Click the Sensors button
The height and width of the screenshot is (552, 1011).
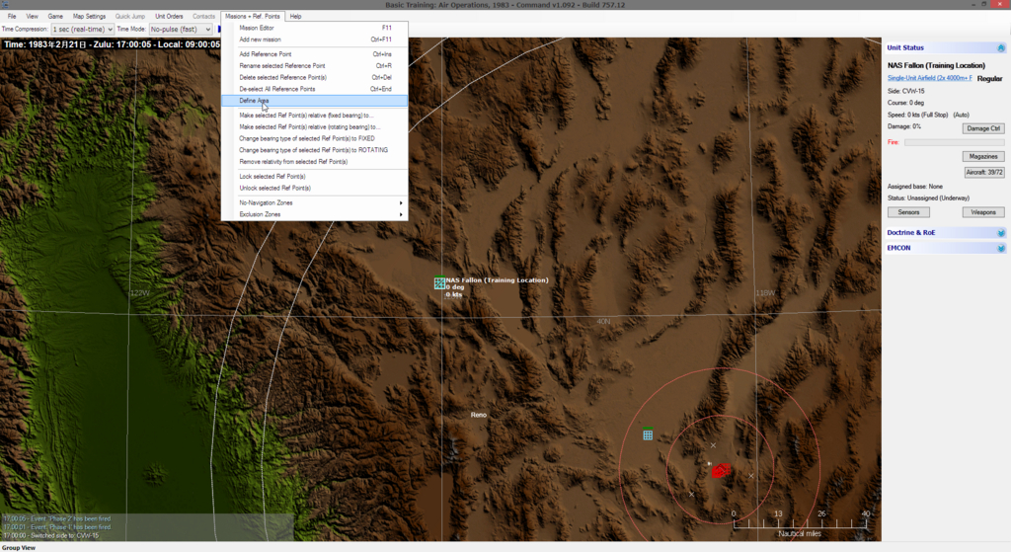908,212
